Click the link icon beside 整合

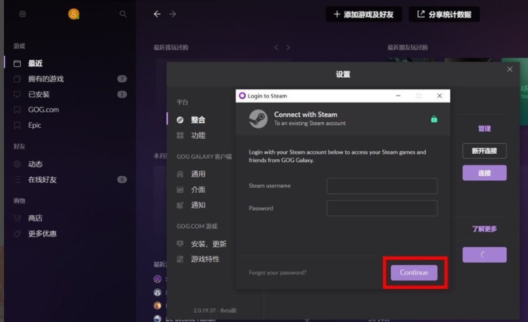click(180, 120)
